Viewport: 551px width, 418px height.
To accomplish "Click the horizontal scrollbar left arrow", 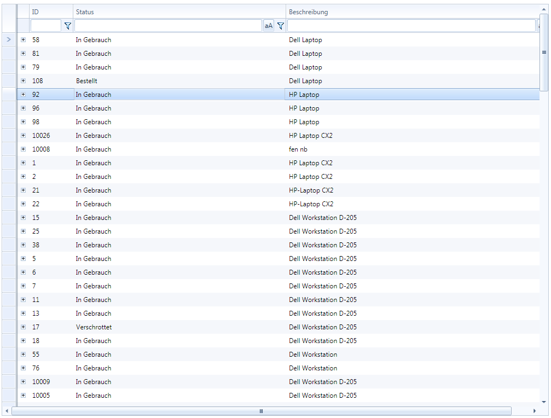I will [x=7, y=411].
